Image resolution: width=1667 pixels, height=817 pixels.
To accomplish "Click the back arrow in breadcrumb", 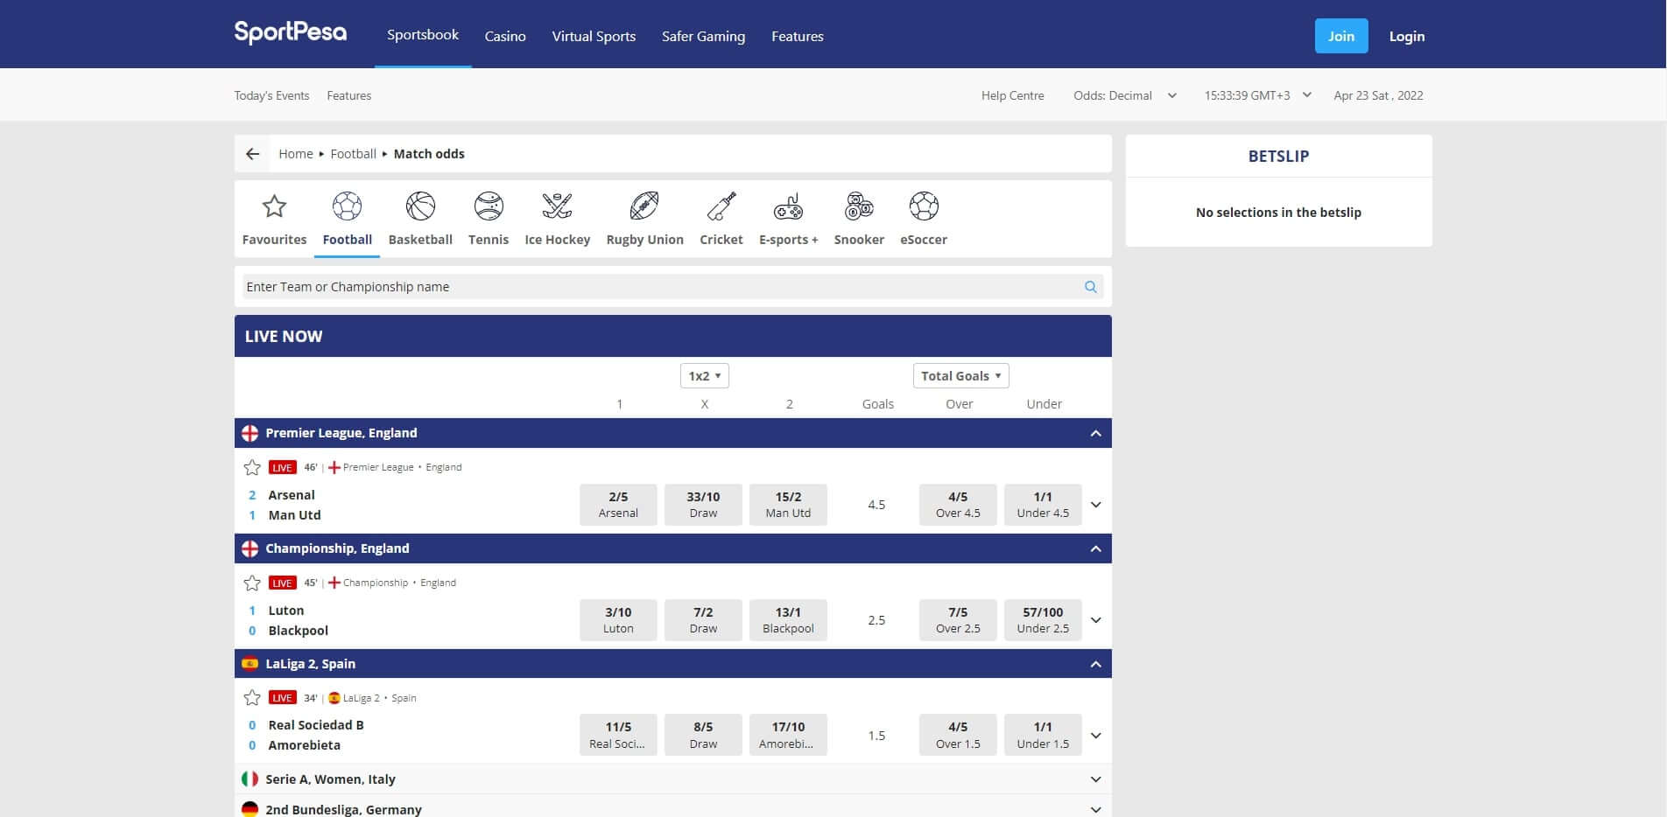I will [253, 154].
